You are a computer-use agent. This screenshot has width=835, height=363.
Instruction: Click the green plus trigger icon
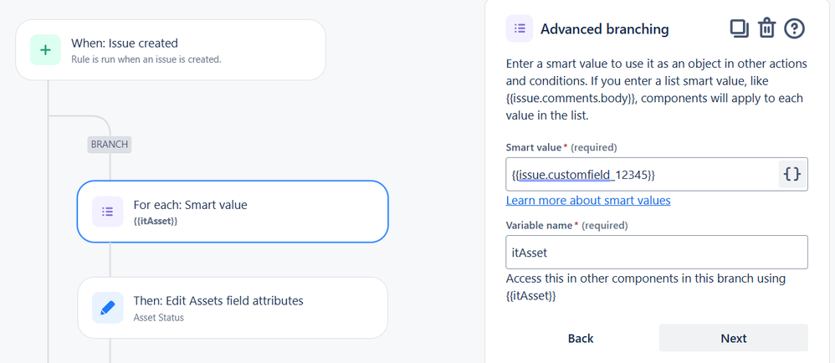click(45, 50)
